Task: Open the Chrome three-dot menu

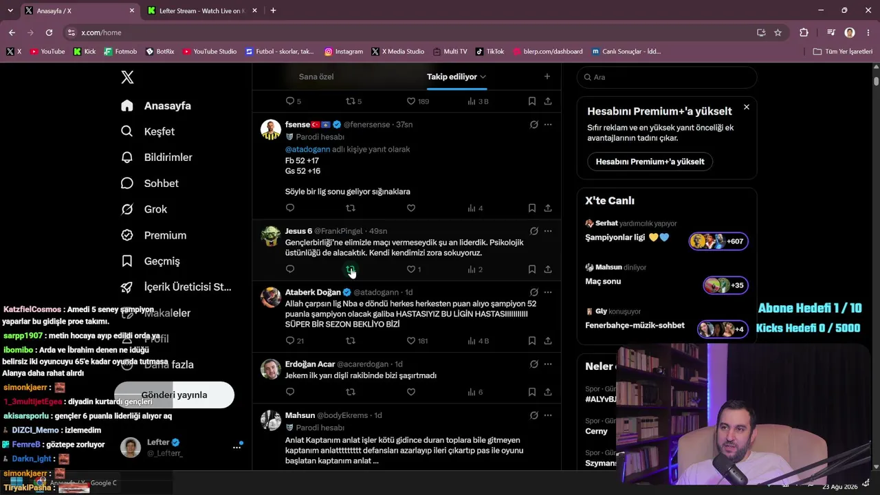Action: coord(868,32)
